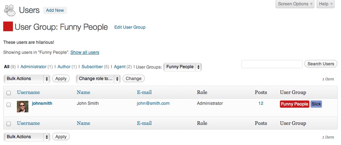Viewport: 341px width, 145px height.
Task: Sort the table by E-mail column header
Action: tap(144, 92)
